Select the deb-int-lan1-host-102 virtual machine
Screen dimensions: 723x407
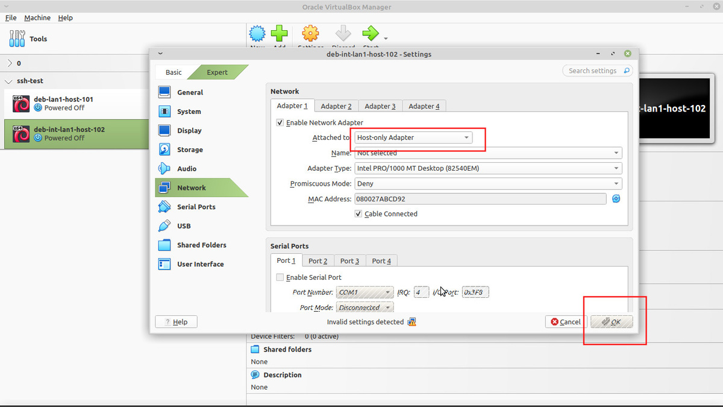pyautogui.click(x=77, y=134)
